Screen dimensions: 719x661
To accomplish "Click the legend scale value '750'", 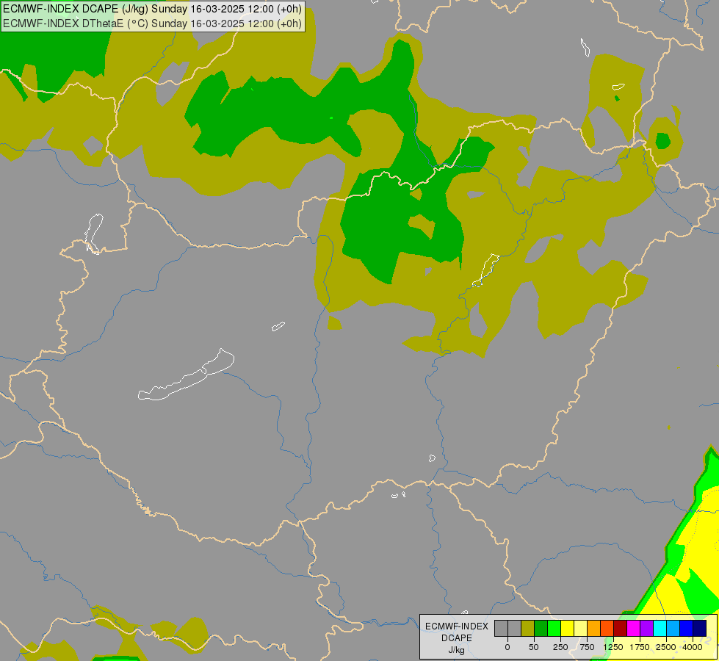I will tap(587, 647).
